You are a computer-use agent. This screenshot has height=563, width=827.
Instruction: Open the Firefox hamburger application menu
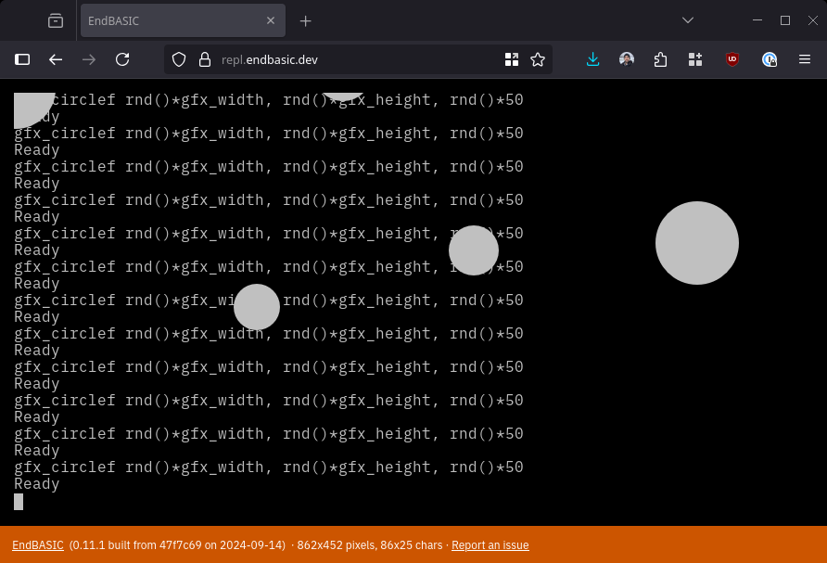[805, 59]
